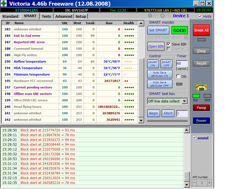Screen dimensions: 225x189
Task: Click the GOOD status indicator
Action: 179,30
